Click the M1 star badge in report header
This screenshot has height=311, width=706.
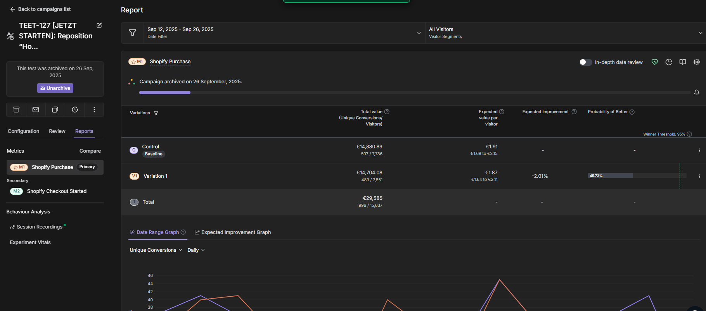click(x=137, y=62)
